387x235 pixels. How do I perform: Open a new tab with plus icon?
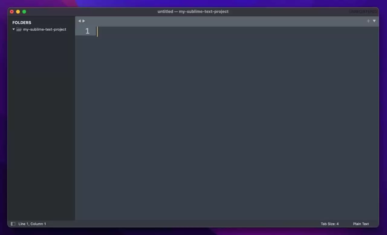click(368, 21)
